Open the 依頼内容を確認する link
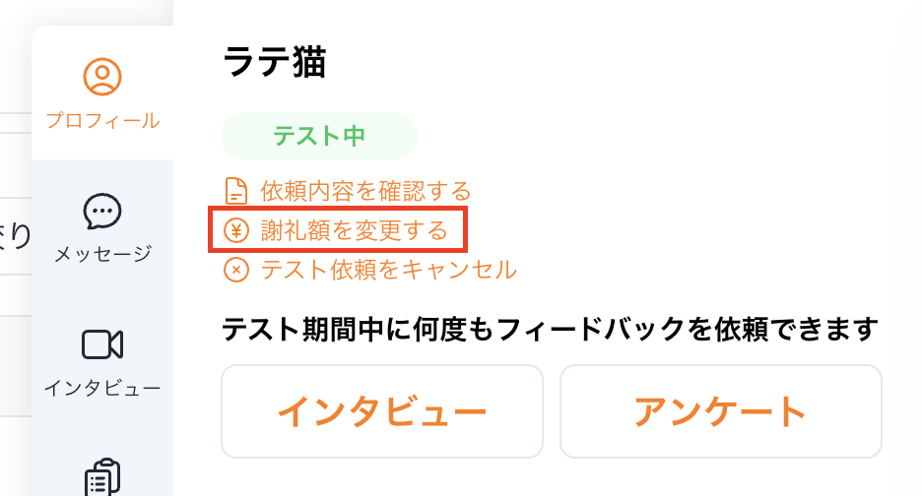The height and width of the screenshot is (496, 922). click(x=365, y=190)
